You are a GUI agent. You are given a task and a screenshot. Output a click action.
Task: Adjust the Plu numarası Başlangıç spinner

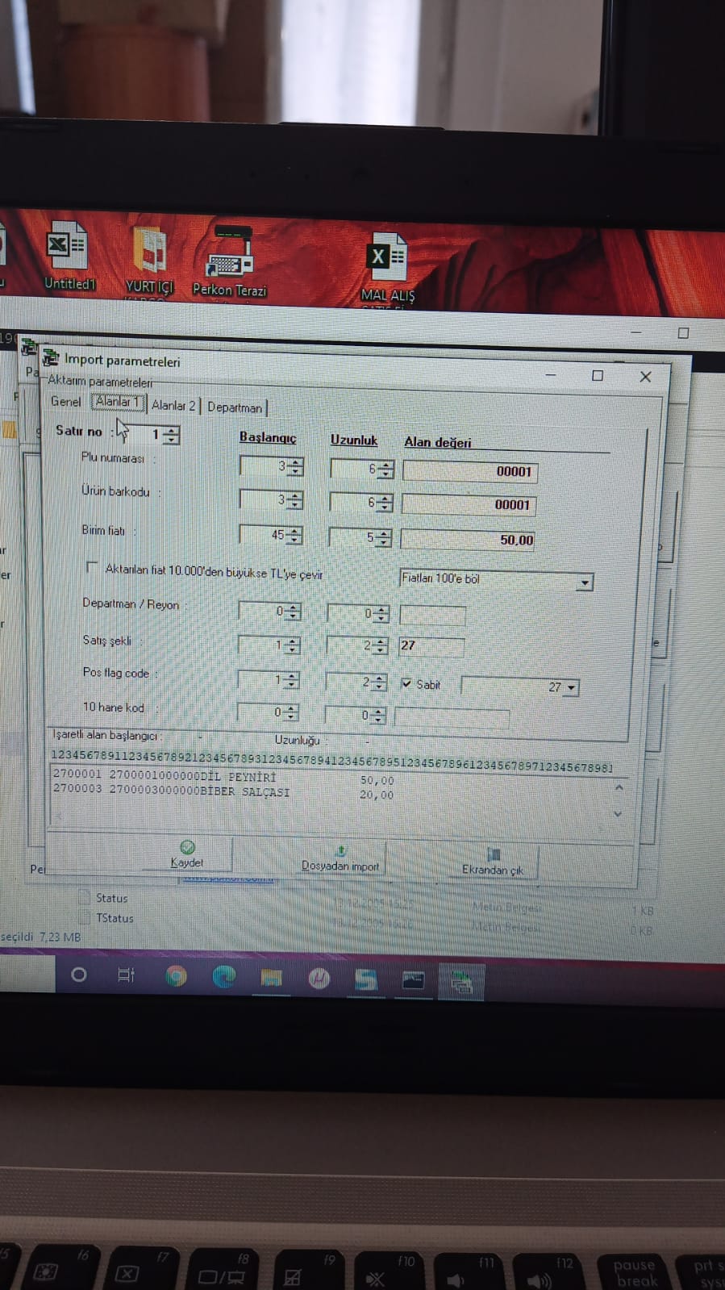(x=295, y=467)
